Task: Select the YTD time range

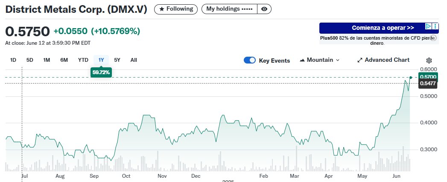Action: 83,60
